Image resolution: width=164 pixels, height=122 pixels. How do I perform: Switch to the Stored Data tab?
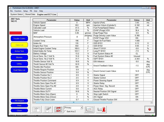(x=30, y=14)
